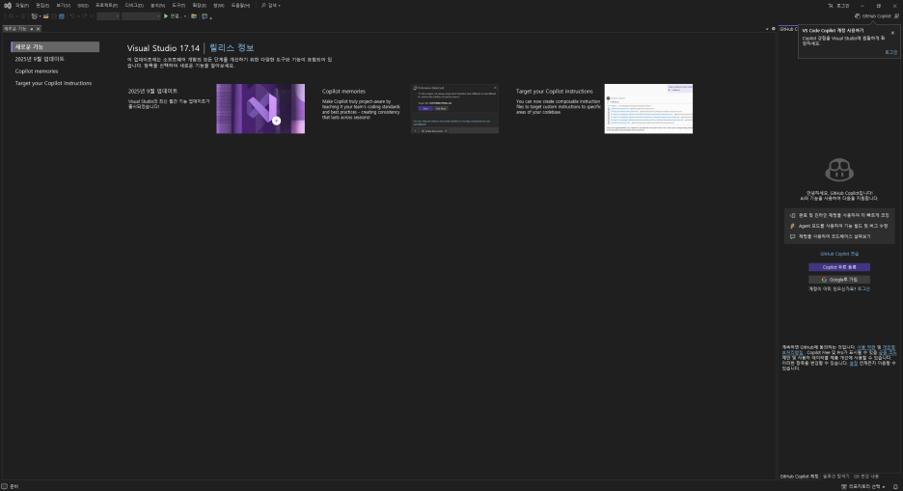Viewport: 903px width, 491px height.
Task: Click the Google로 가입 sign-up button
Action: tap(839, 280)
